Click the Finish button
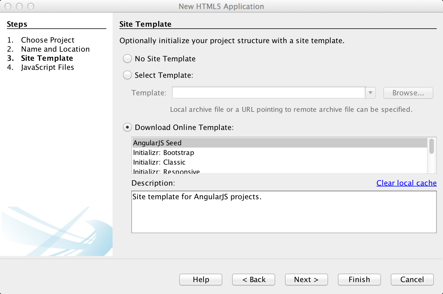The height and width of the screenshot is (294, 443). [359, 280]
